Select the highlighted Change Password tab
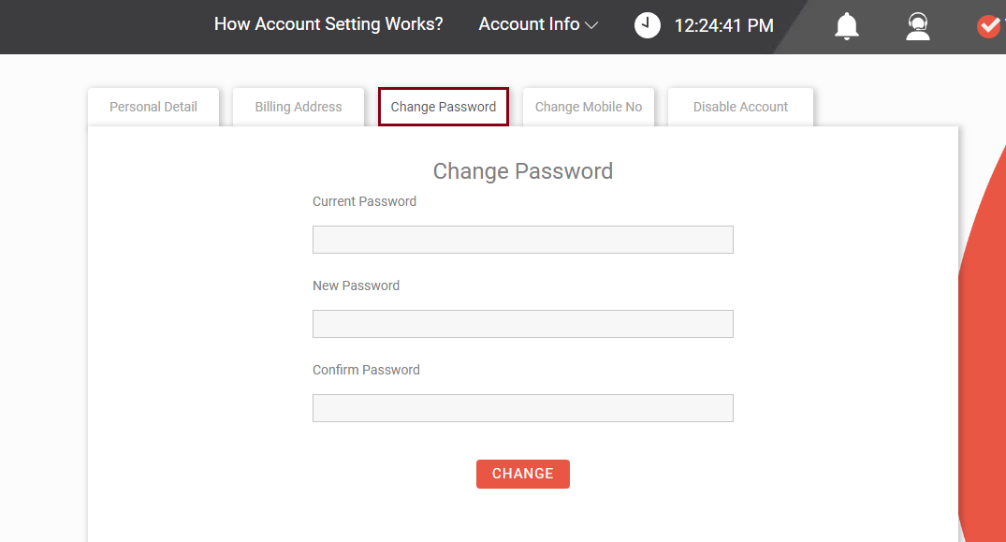The image size is (1006, 542). click(x=444, y=107)
